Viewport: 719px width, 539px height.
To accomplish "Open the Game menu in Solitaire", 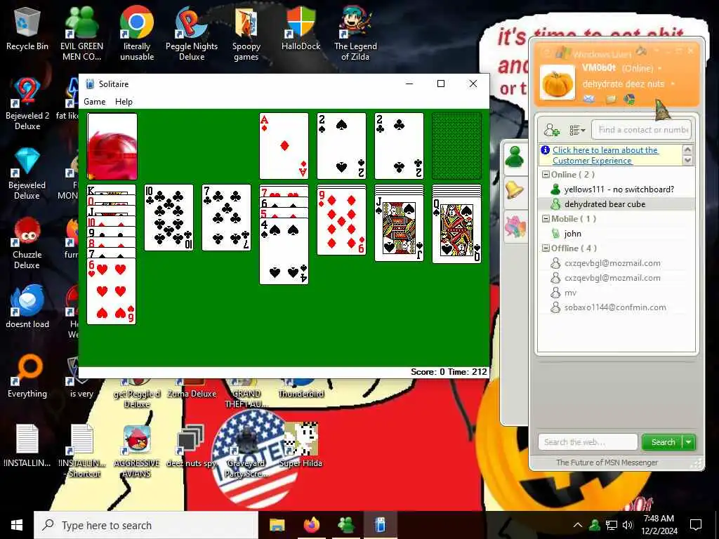I will 95,102.
